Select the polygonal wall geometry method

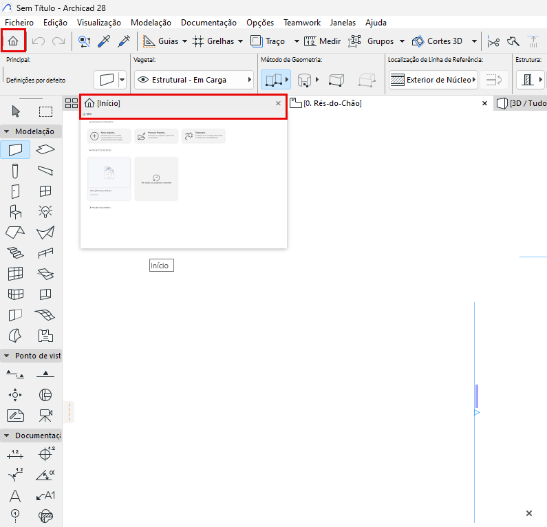coord(367,80)
